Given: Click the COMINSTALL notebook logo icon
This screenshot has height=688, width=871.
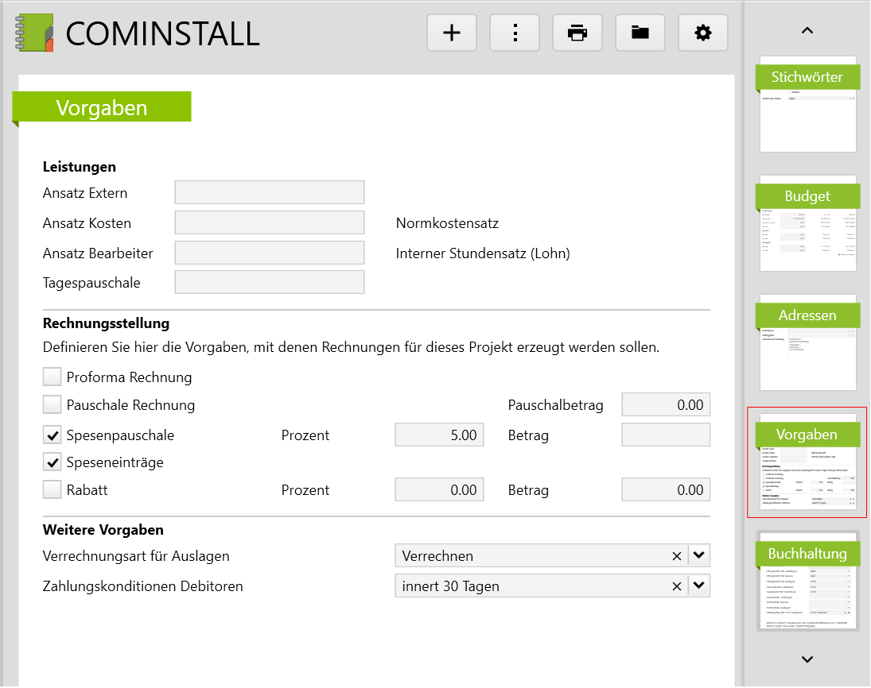Looking at the screenshot, I should click(34, 33).
